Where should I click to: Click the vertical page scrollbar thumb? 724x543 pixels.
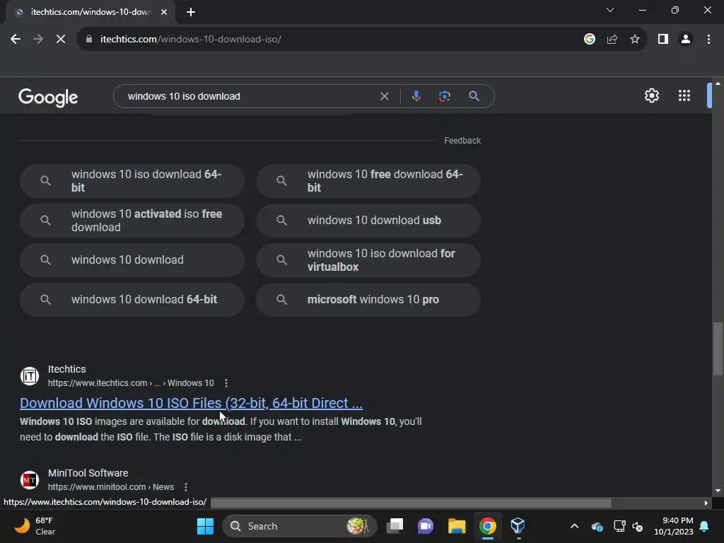(718, 349)
